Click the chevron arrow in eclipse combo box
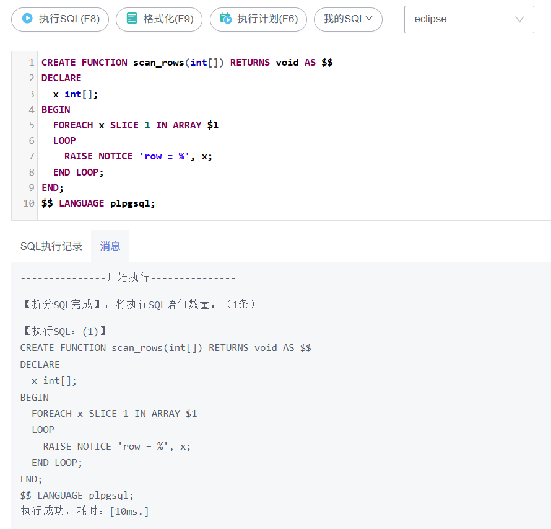Screen dimensions: 551x529 pyautogui.click(x=519, y=19)
